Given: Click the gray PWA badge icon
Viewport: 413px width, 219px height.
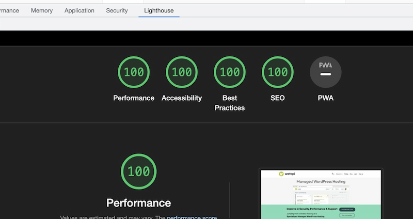Looking at the screenshot, I should (x=325, y=72).
